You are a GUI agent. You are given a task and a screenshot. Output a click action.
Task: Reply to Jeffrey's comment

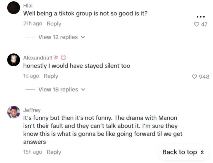pyautogui.click(x=54, y=152)
